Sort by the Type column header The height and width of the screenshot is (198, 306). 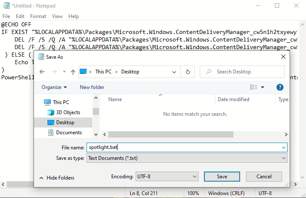pos(283,99)
